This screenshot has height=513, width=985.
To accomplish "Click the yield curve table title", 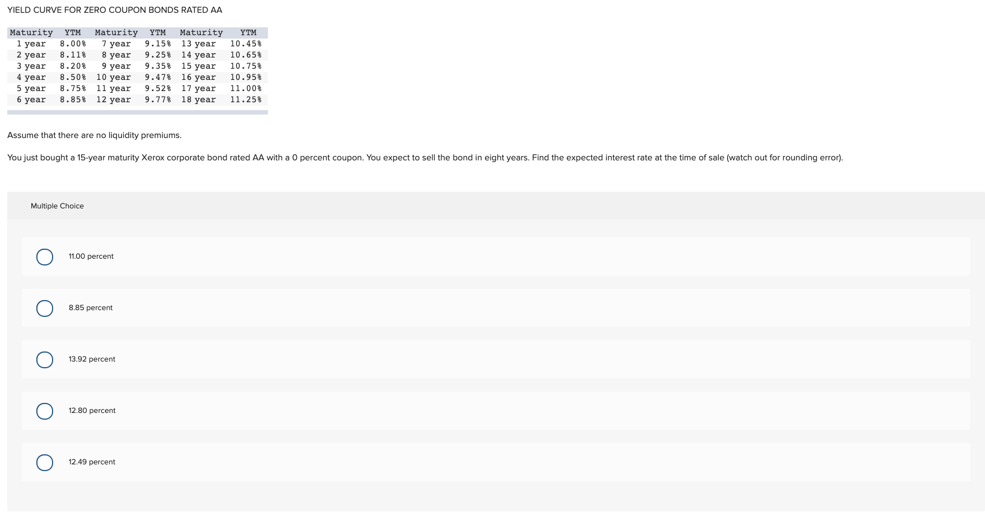I will [x=115, y=9].
